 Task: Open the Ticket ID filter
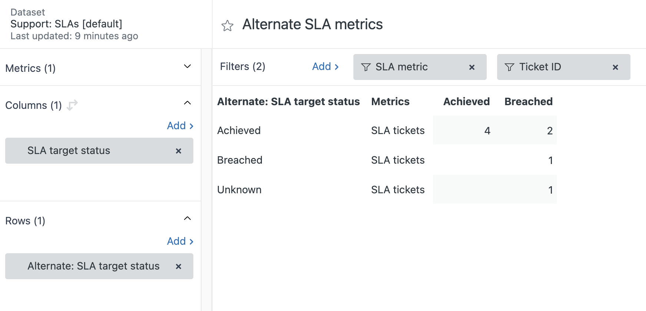point(540,67)
